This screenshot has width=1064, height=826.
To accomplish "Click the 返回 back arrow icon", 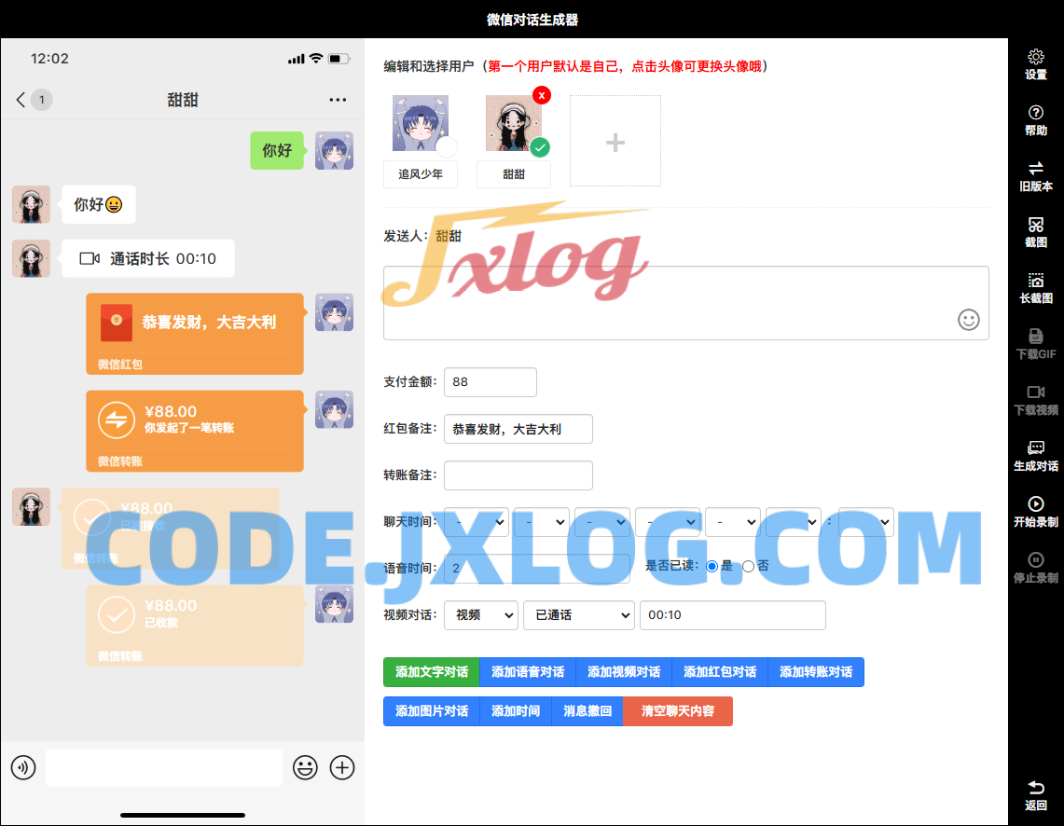I will click(x=1035, y=789).
